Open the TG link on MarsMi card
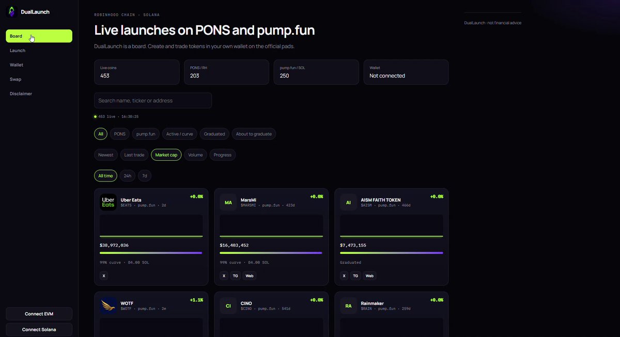The width and height of the screenshot is (620, 337). [x=236, y=276]
